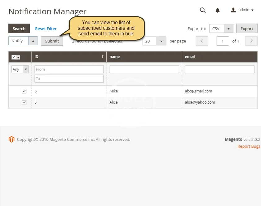The width and height of the screenshot is (261, 206).
Task: Open the CSV export format dropdown
Action: [228, 29]
